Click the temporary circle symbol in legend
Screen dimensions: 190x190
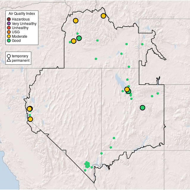point(9,56)
